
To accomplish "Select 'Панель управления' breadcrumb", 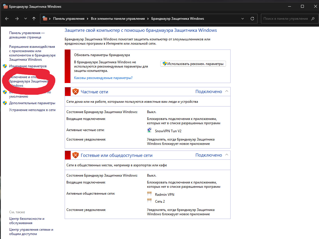I will [x=69, y=19].
